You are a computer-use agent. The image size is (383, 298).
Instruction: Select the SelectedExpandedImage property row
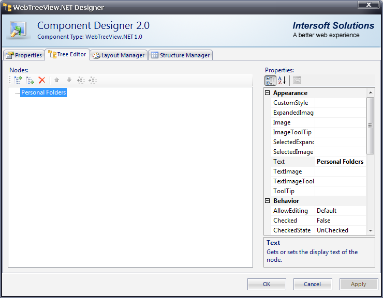(318, 142)
